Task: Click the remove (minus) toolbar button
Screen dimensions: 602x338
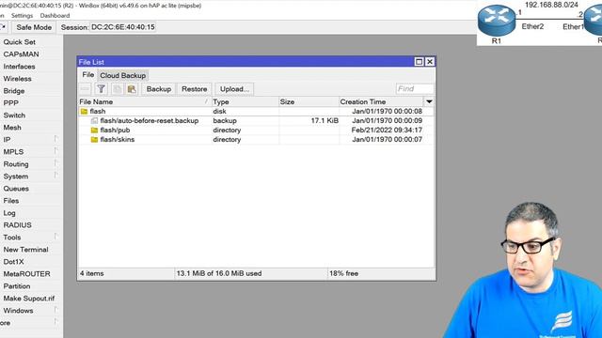Action: click(x=86, y=89)
